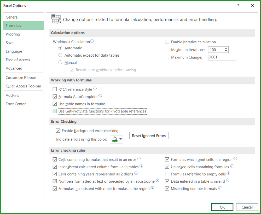This screenshot has width=261, height=214.
Task: Click info icon for inconsistent calculated column formula
Action: tap(141, 166)
